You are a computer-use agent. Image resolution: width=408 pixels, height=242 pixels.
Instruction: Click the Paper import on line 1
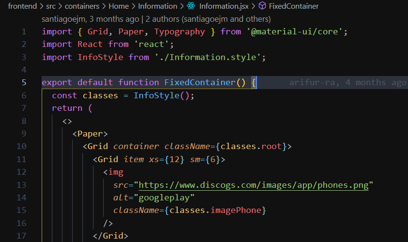[131, 32]
